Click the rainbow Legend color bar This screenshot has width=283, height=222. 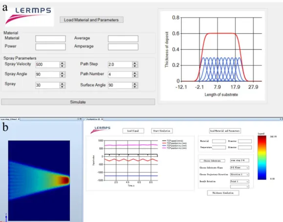pyautogui.click(x=262, y=158)
